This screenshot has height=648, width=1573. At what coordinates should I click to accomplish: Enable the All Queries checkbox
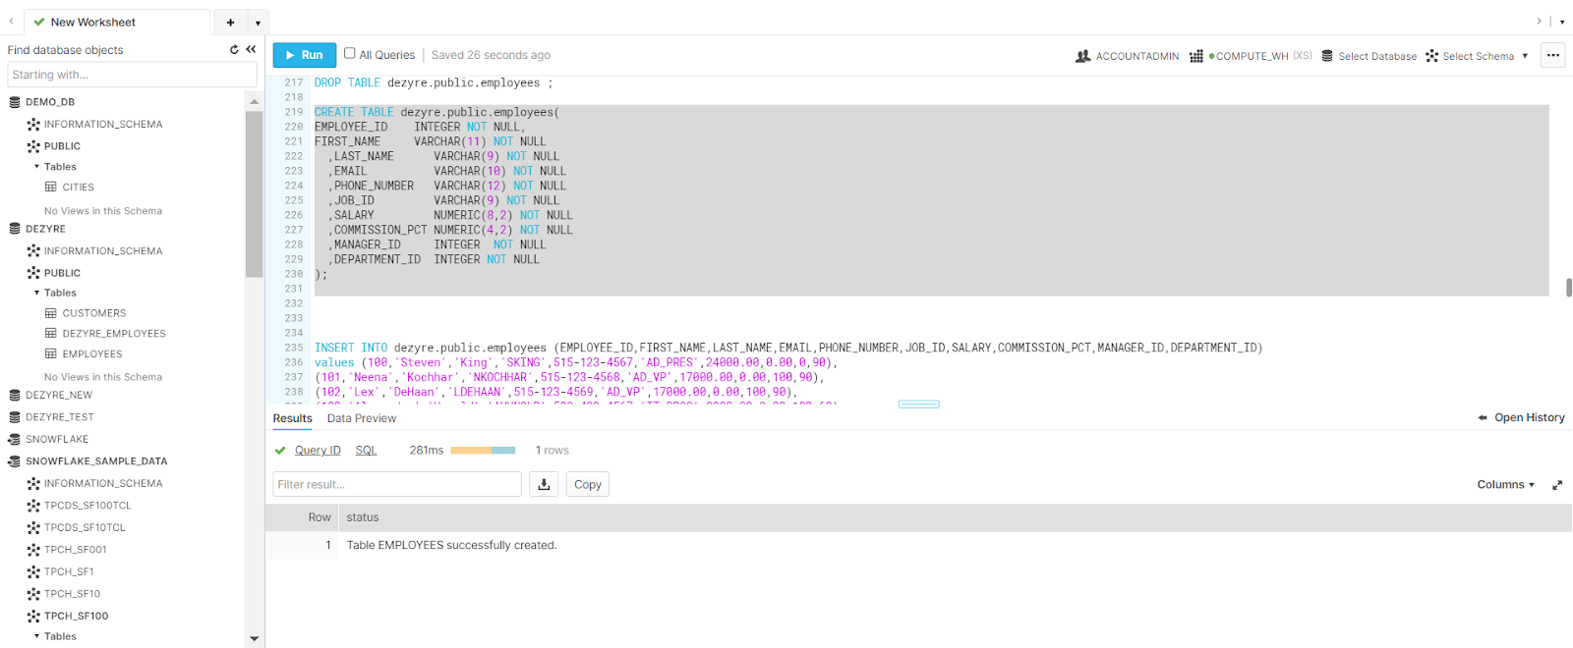point(350,54)
